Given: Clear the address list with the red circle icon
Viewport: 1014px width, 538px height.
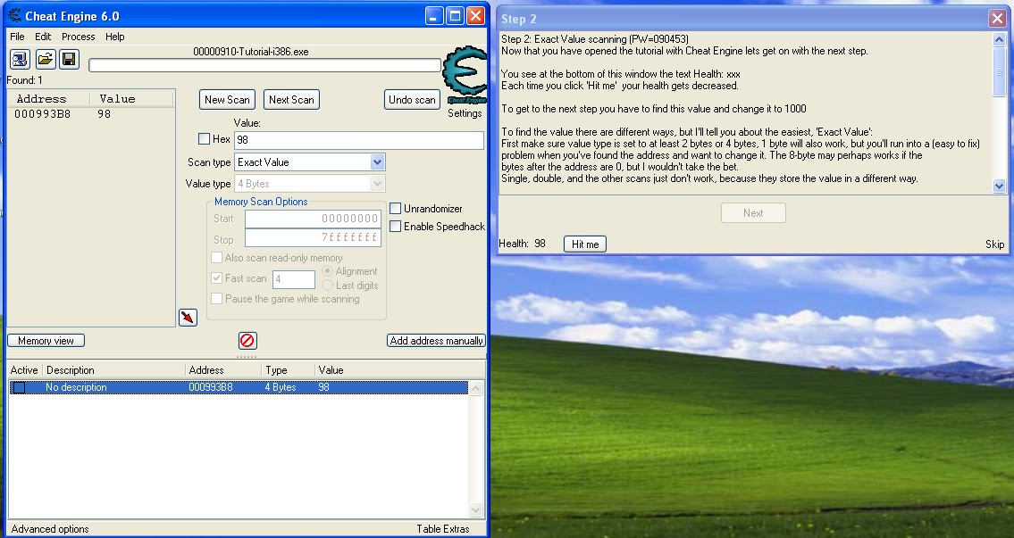Looking at the screenshot, I should pos(247,340).
